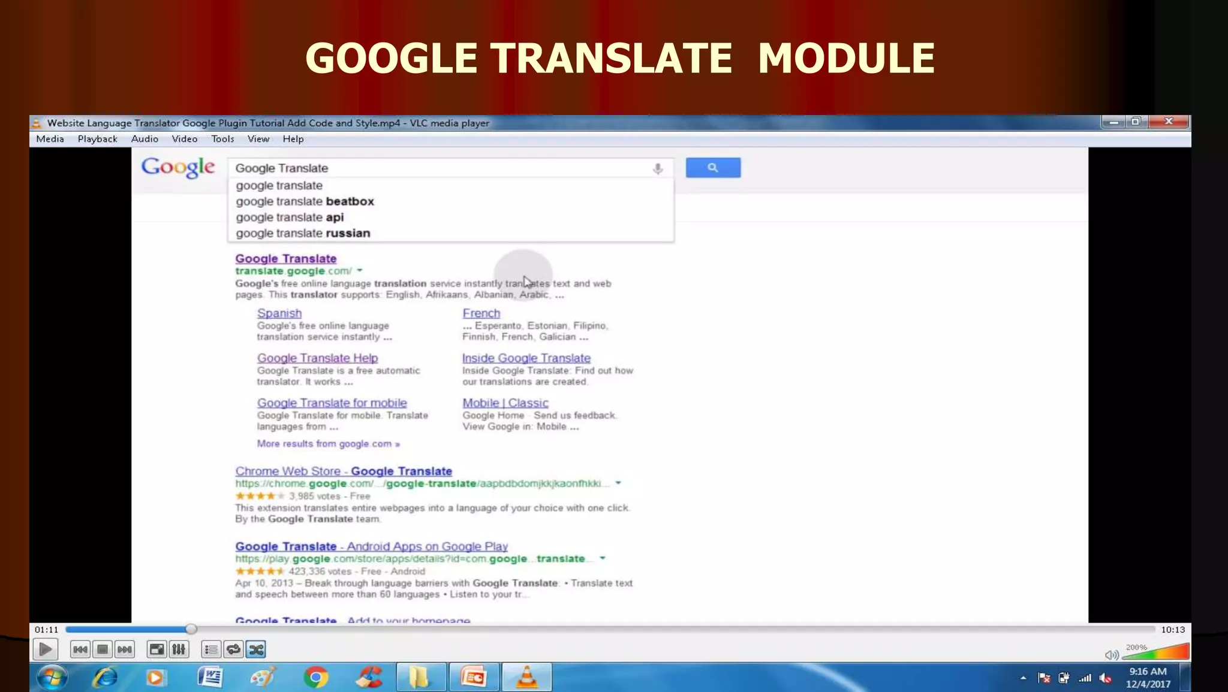The width and height of the screenshot is (1228, 692).
Task: Mute audio using VLC speaker icon
Action: click(x=1111, y=654)
